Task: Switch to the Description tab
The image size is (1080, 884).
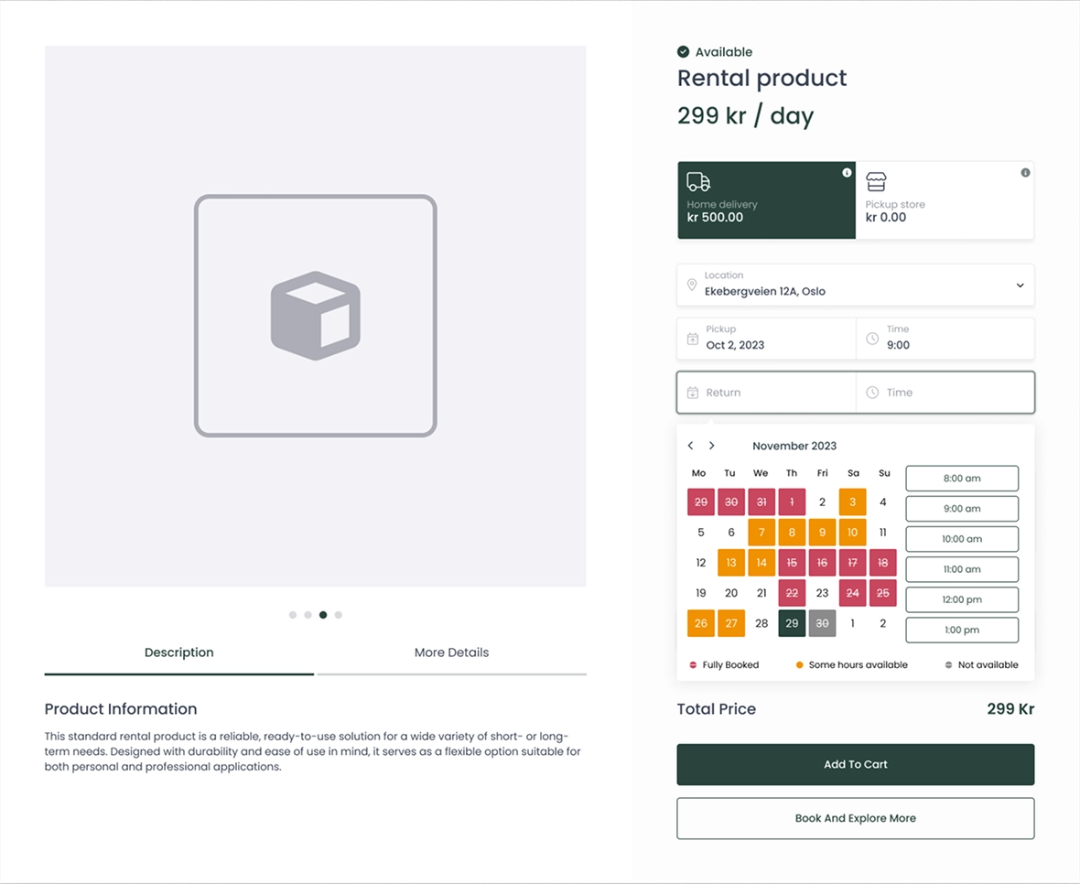Action: point(179,652)
